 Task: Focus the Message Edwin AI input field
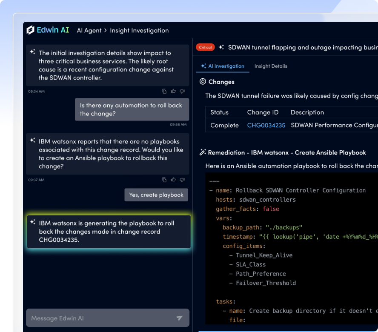pyautogui.click(x=108, y=318)
